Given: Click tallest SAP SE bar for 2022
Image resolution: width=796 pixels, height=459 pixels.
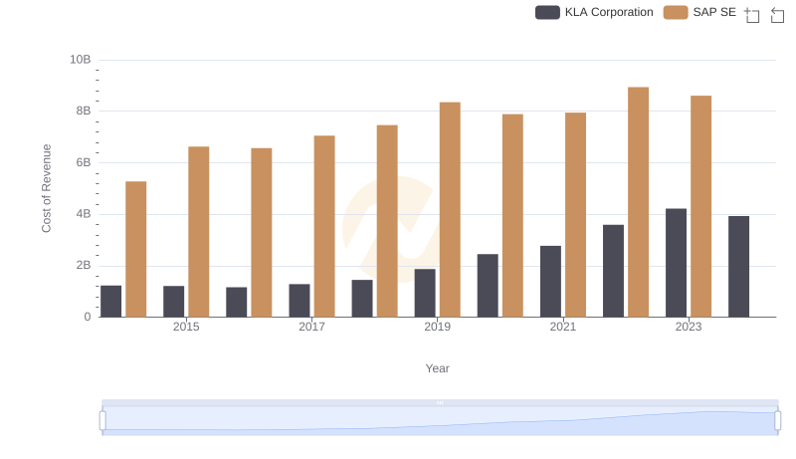Looking at the screenshot, I should 638,202.
